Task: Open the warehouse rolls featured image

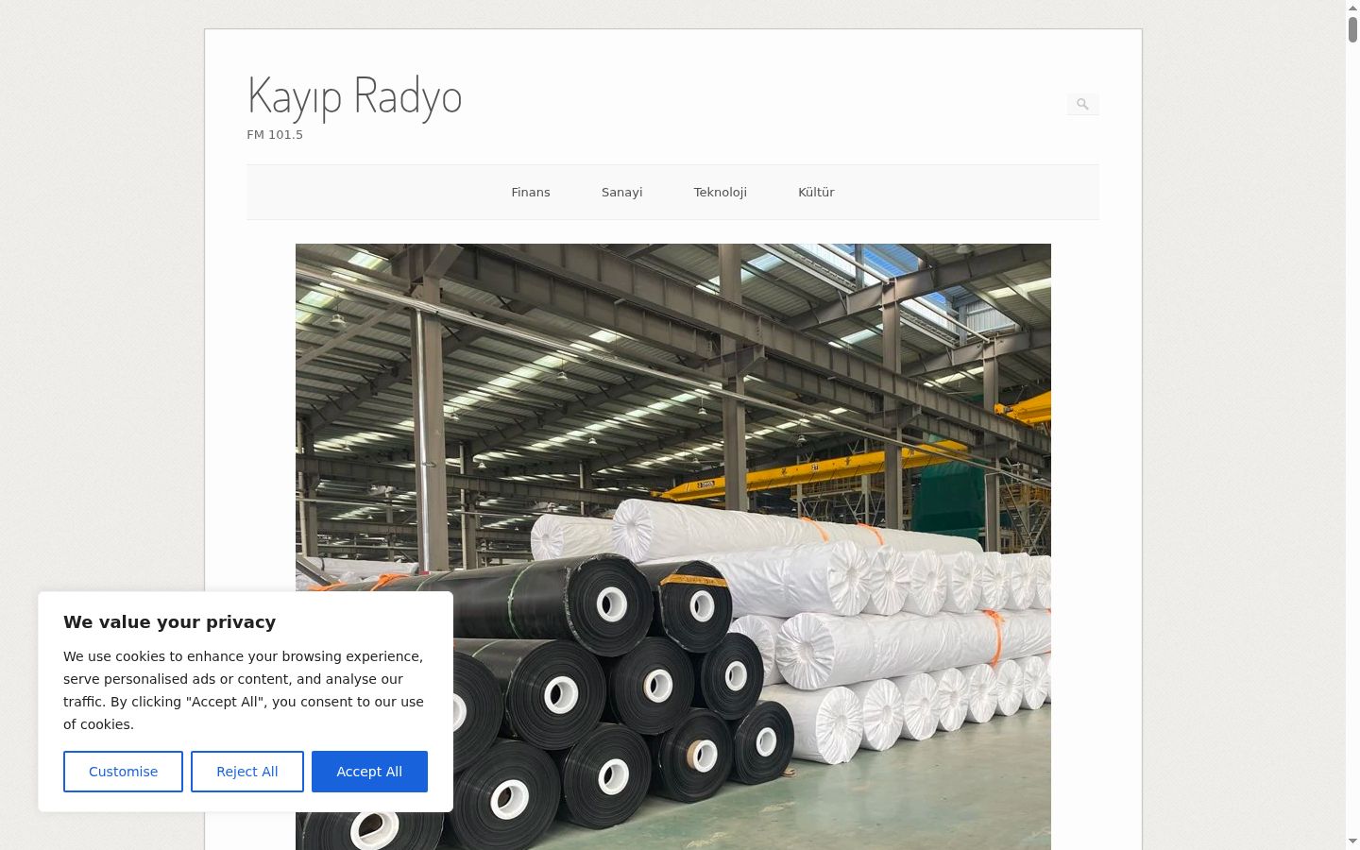Action: pos(673,547)
